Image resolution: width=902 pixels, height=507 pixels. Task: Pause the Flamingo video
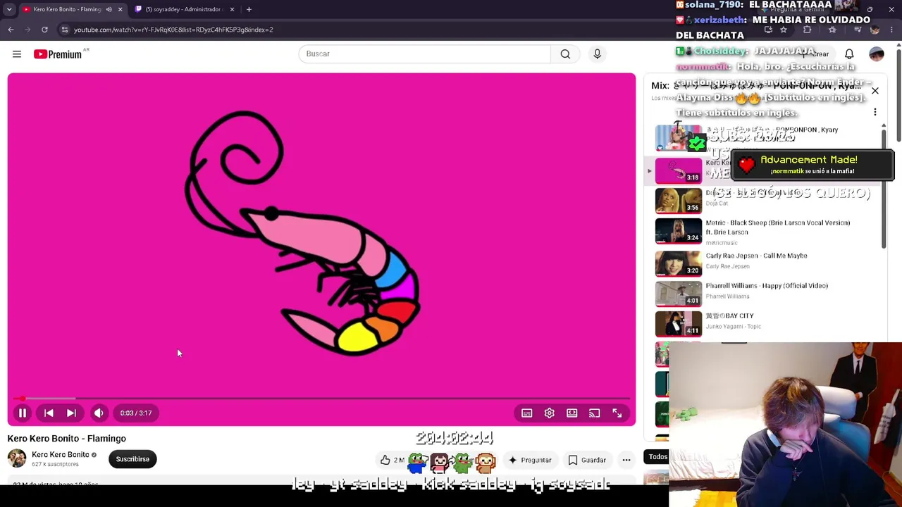tap(23, 413)
